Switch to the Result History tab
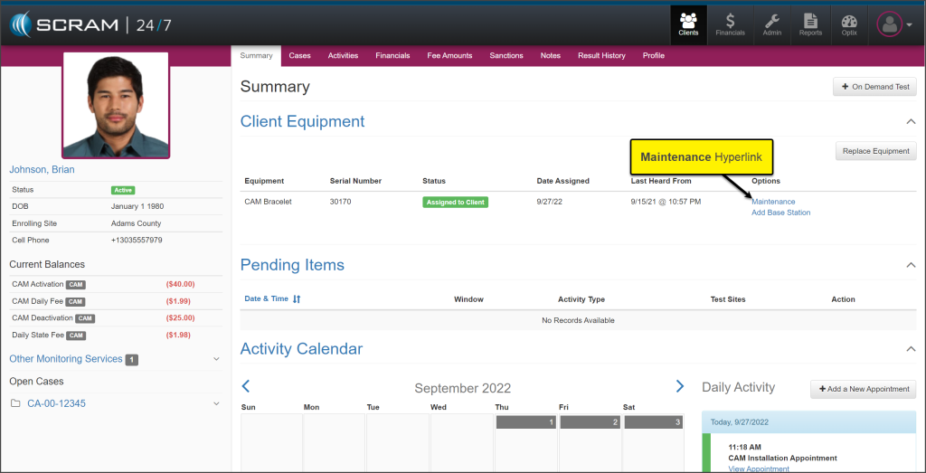This screenshot has height=473, width=926. pos(601,56)
